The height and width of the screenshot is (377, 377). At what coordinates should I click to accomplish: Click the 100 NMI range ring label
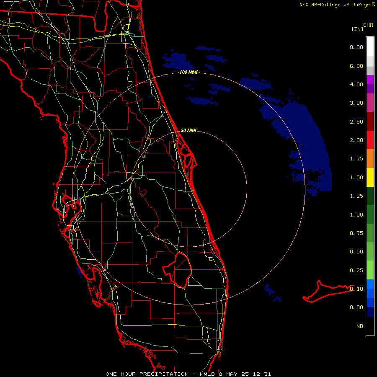pyautogui.click(x=188, y=72)
